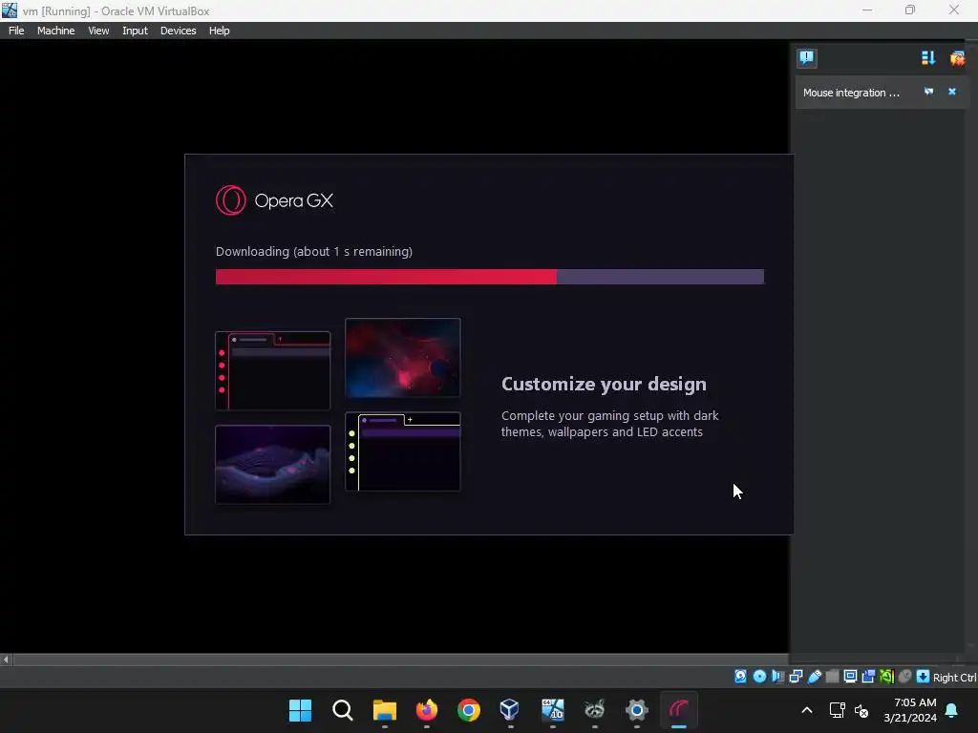Click the sort notifications order icon
Viewport: 978px width, 733px height.
[928, 58]
